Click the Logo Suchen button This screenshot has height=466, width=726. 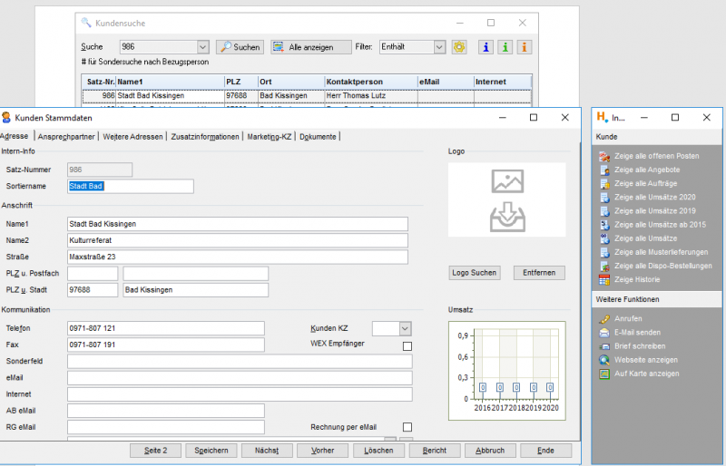[474, 273]
